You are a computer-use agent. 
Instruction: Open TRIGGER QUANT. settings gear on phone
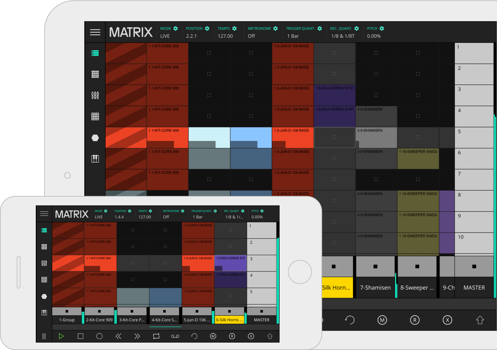tap(215, 211)
